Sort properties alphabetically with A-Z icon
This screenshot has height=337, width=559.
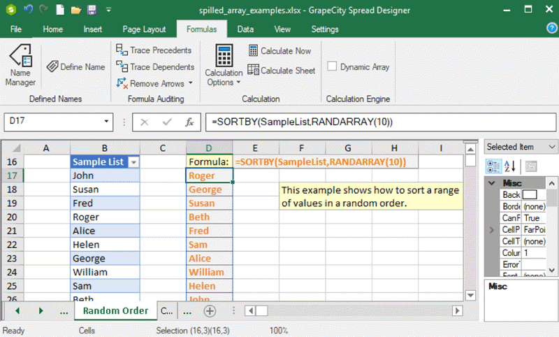point(511,166)
